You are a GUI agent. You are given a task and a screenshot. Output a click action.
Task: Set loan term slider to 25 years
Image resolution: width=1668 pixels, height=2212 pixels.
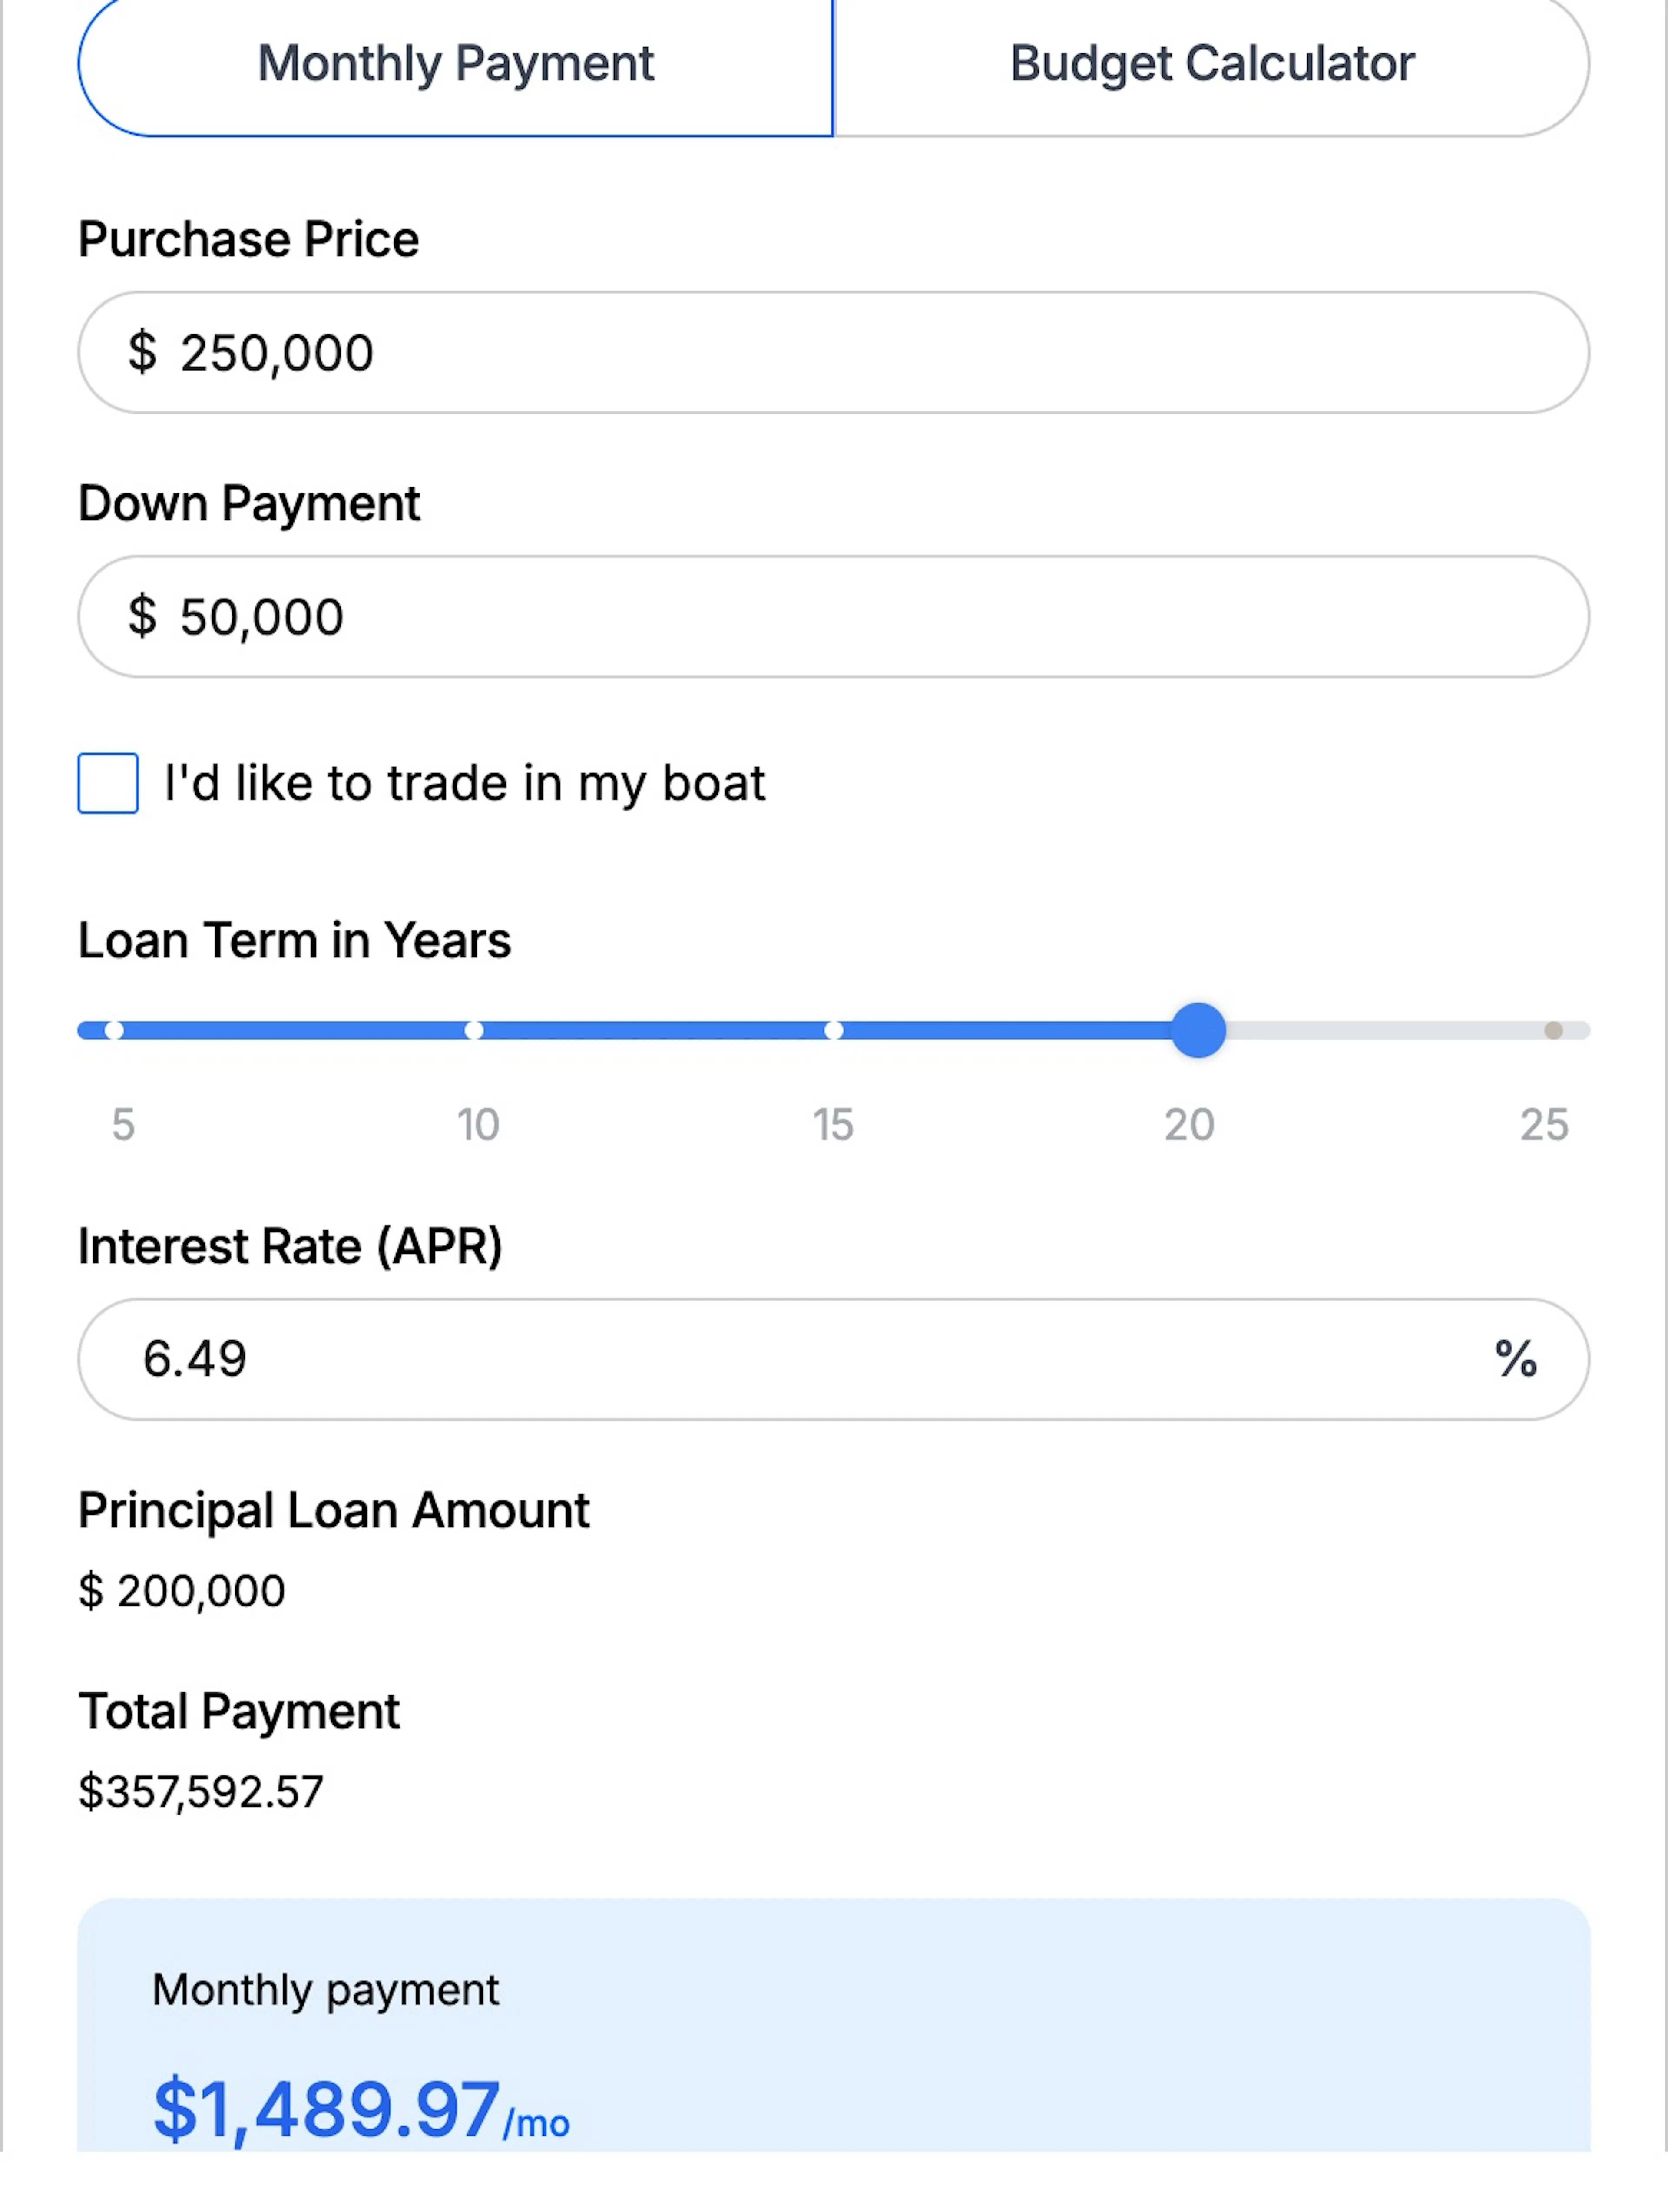tap(1553, 1030)
